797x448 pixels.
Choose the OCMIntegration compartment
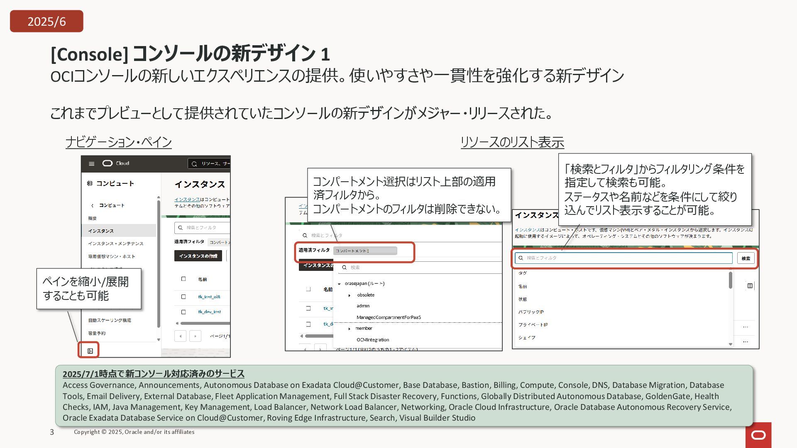coord(372,340)
